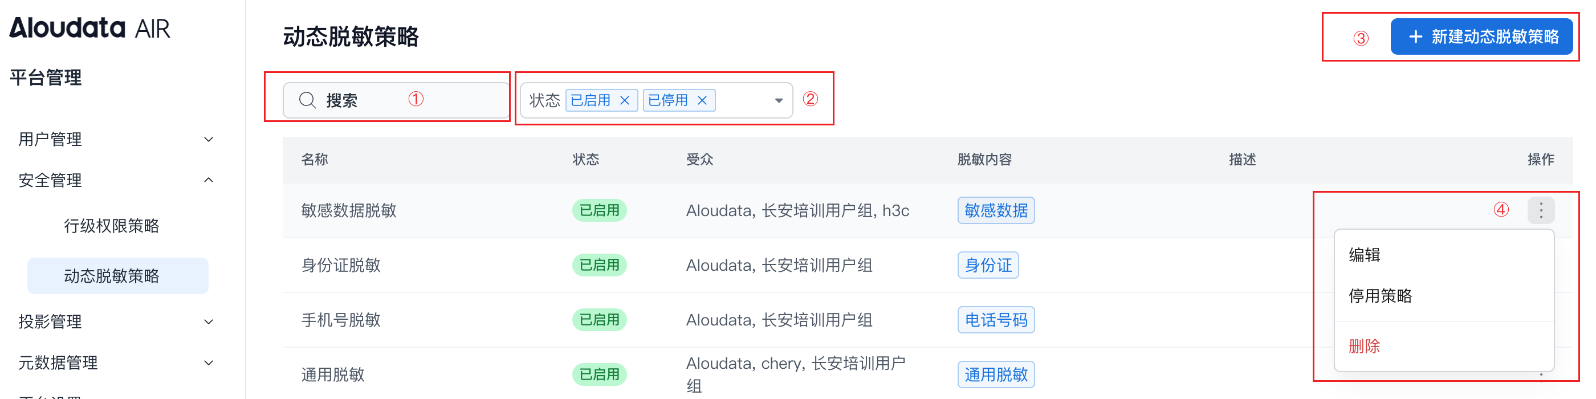The image size is (1596, 399).
Task: Expand the 元数据管理 sidebar section
Action: click(209, 363)
